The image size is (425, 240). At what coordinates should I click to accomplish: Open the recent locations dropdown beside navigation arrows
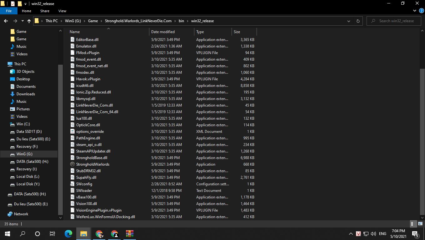(22, 21)
